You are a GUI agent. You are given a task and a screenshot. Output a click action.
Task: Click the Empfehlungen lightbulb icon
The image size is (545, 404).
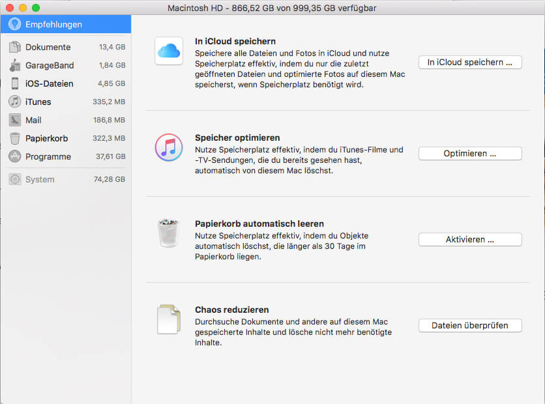click(14, 24)
